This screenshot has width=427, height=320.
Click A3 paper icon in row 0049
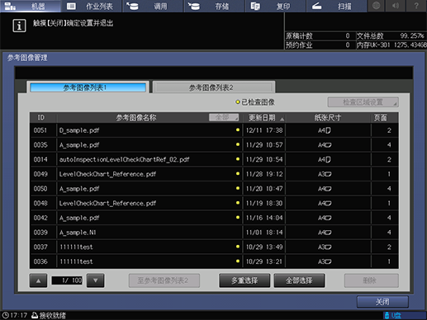click(325, 174)
